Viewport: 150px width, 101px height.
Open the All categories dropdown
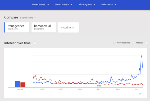click(87, 4)
